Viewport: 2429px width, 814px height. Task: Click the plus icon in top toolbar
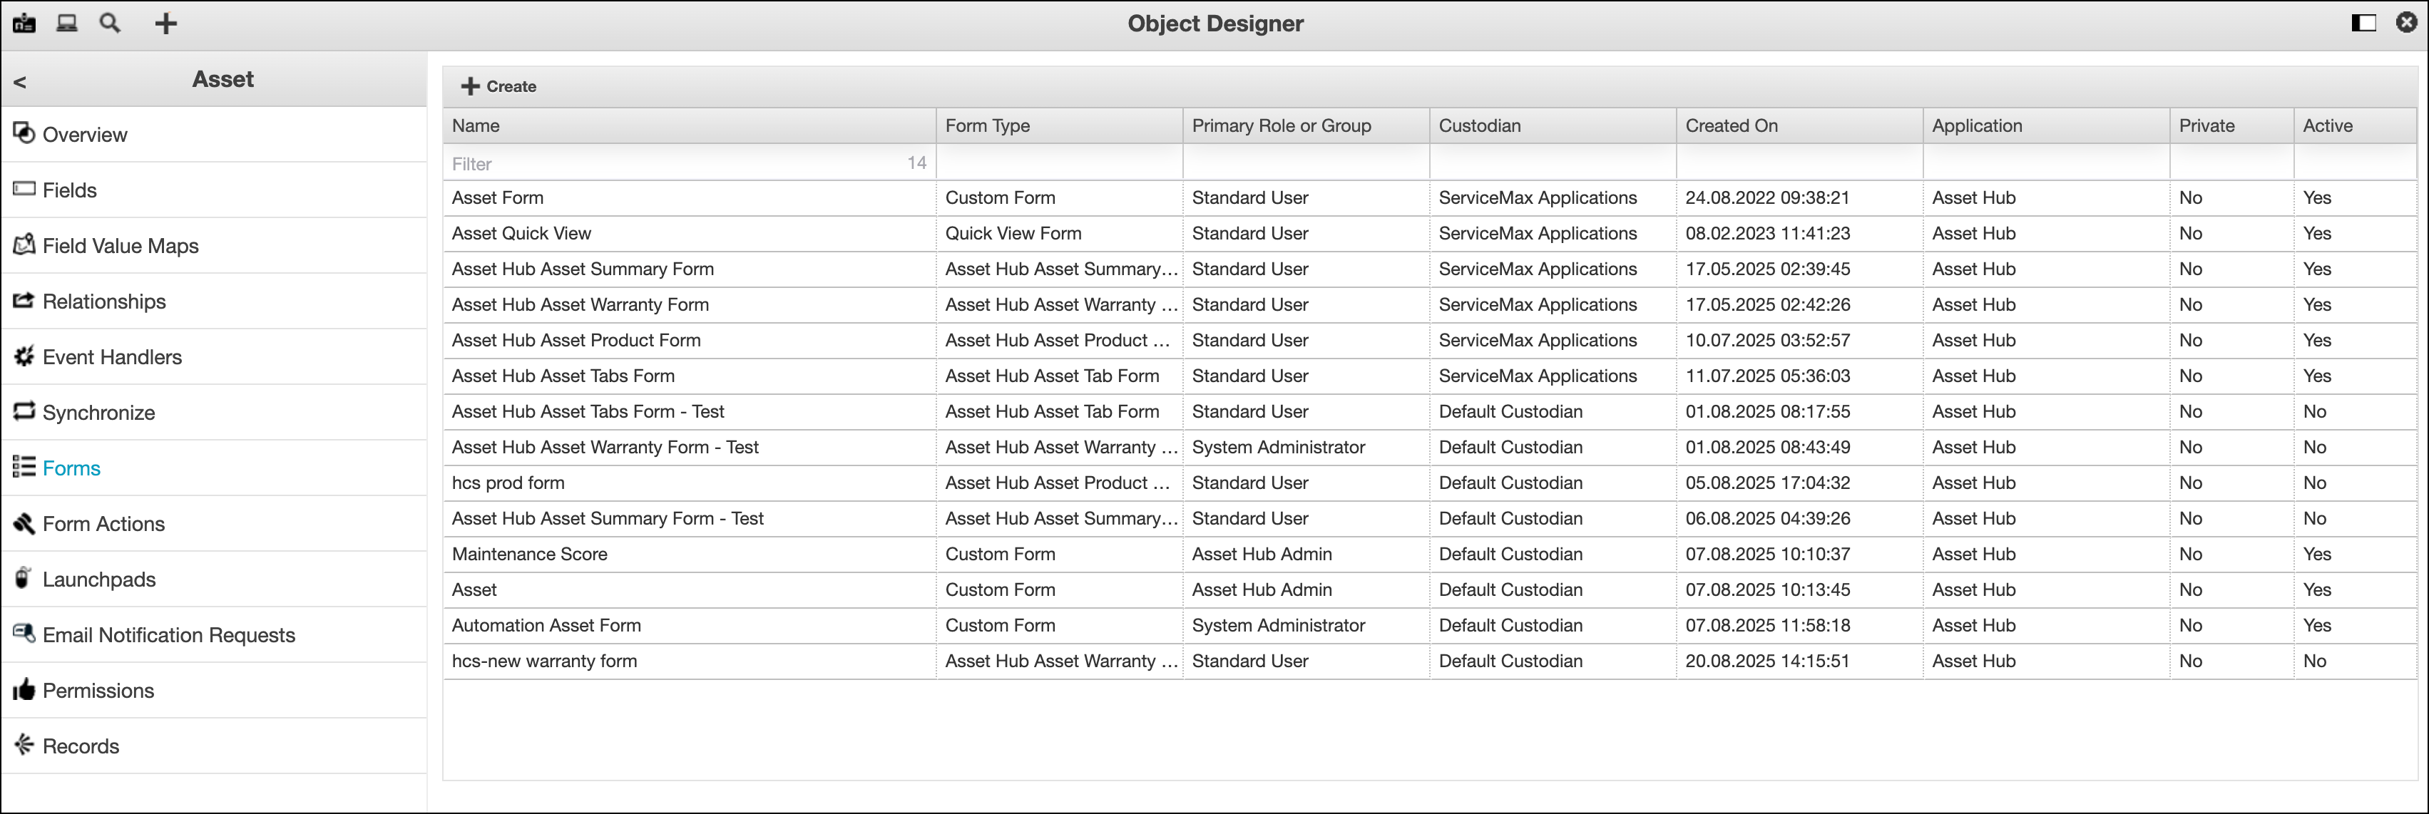[166, 24]
